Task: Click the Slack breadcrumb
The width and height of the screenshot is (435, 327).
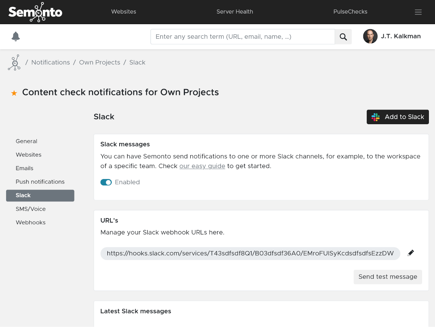Action: click(137, 63)
